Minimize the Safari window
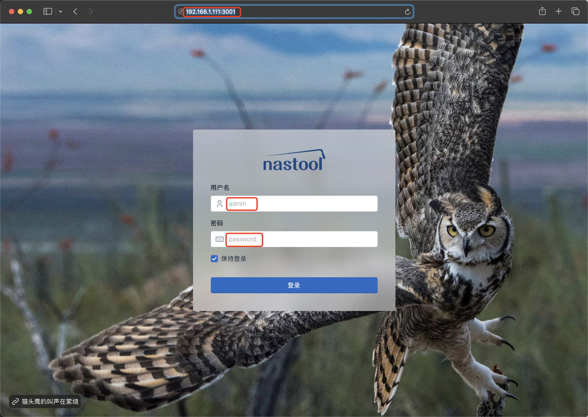 (x=20, y=12)
